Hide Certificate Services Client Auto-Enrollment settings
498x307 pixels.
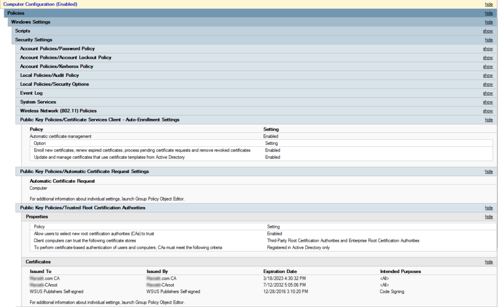tap(488, 119)
